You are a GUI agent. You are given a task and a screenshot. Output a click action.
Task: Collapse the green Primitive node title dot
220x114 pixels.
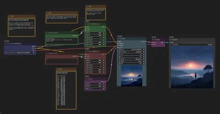tap(46, 33)
